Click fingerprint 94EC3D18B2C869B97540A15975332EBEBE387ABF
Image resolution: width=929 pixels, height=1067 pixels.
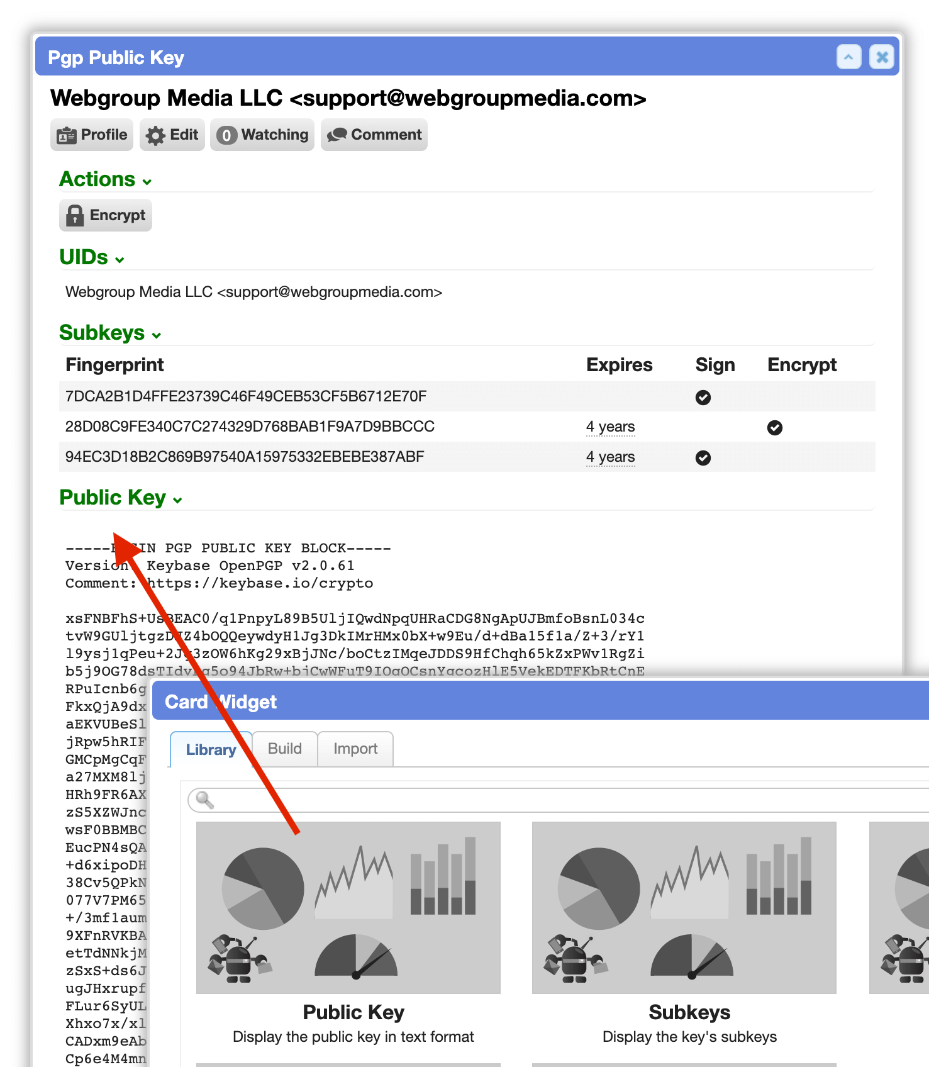tap(245, 457)
